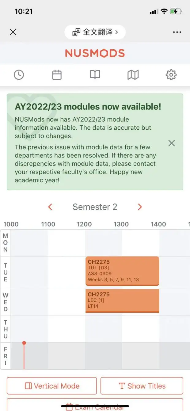
Task: Click the NUSMODS logo link
Action: point(95,53)
